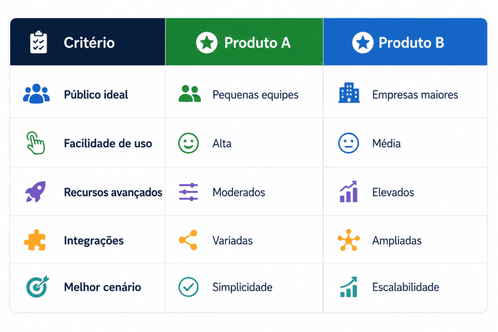The width and height of the screenshot is (498, 332).
Task: Click the teal checkmark circle beside Simplicidade
Action: (x=188, y=287)
